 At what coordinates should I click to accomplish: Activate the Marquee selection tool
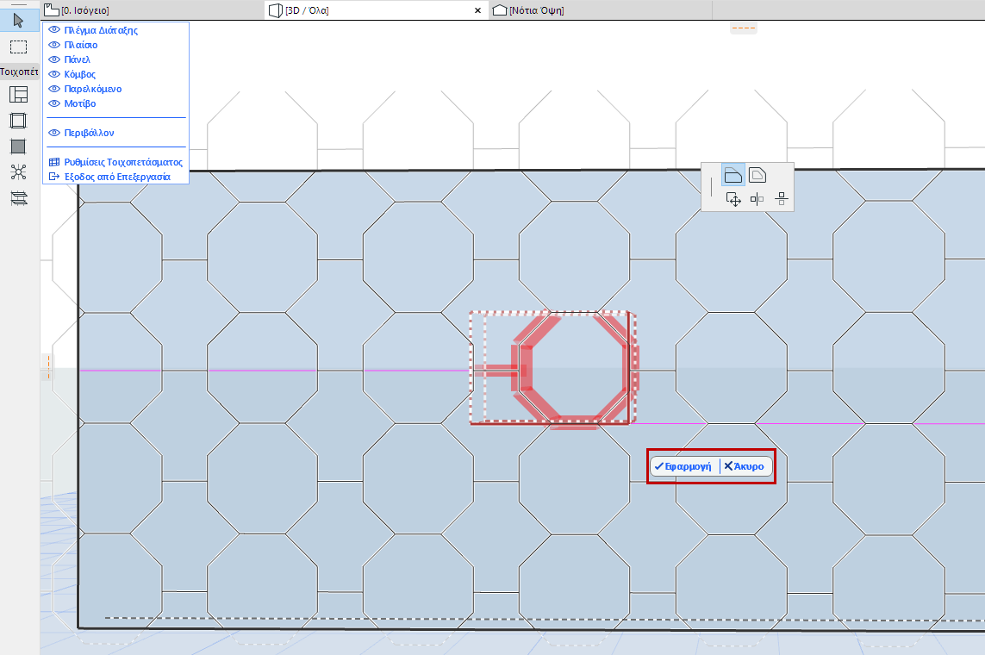coord(17,47)
